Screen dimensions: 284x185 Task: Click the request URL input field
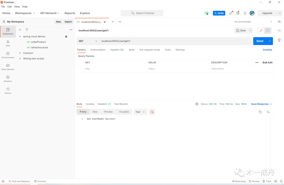tap(175, 41)
